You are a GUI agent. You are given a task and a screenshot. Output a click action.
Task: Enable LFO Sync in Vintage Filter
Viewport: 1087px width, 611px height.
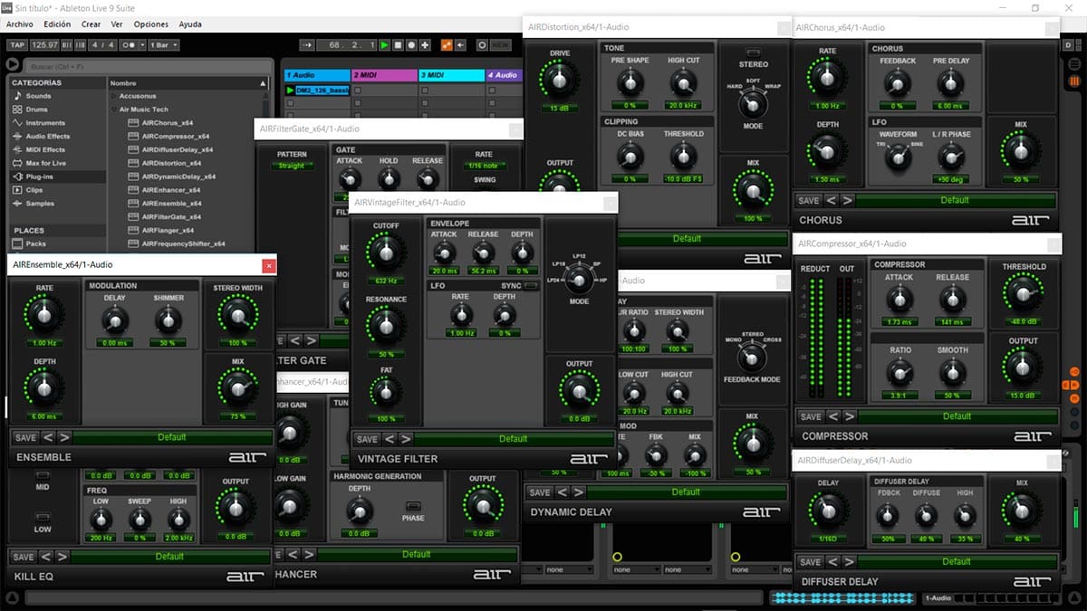(x=533, y=286)
